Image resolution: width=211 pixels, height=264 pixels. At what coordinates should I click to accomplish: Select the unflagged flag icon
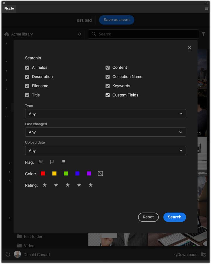tap(52, 162)
